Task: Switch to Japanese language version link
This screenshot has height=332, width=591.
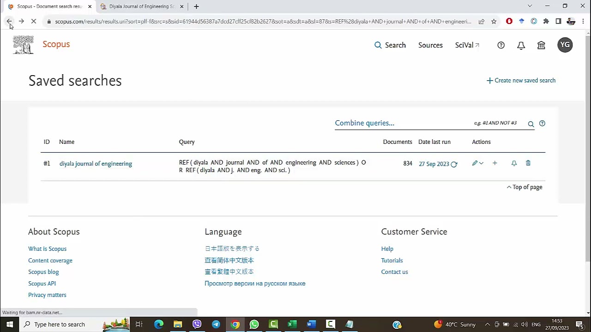Action: (x=232, y=249)
